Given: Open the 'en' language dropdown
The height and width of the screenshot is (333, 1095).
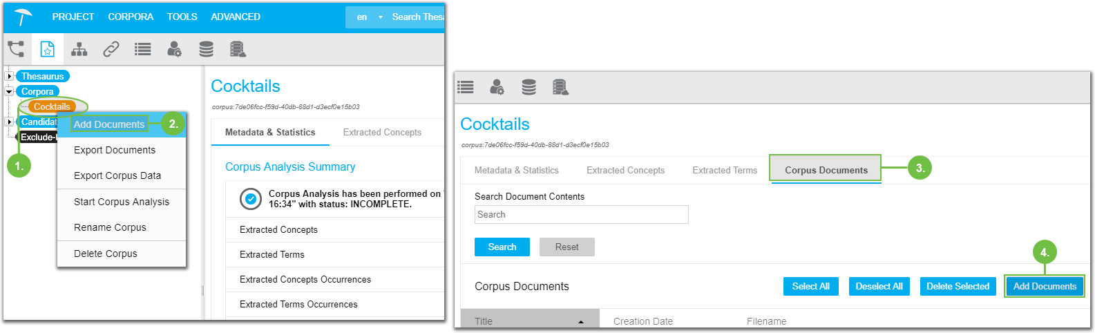Looking at the screenshot, I should click(370, 17).
